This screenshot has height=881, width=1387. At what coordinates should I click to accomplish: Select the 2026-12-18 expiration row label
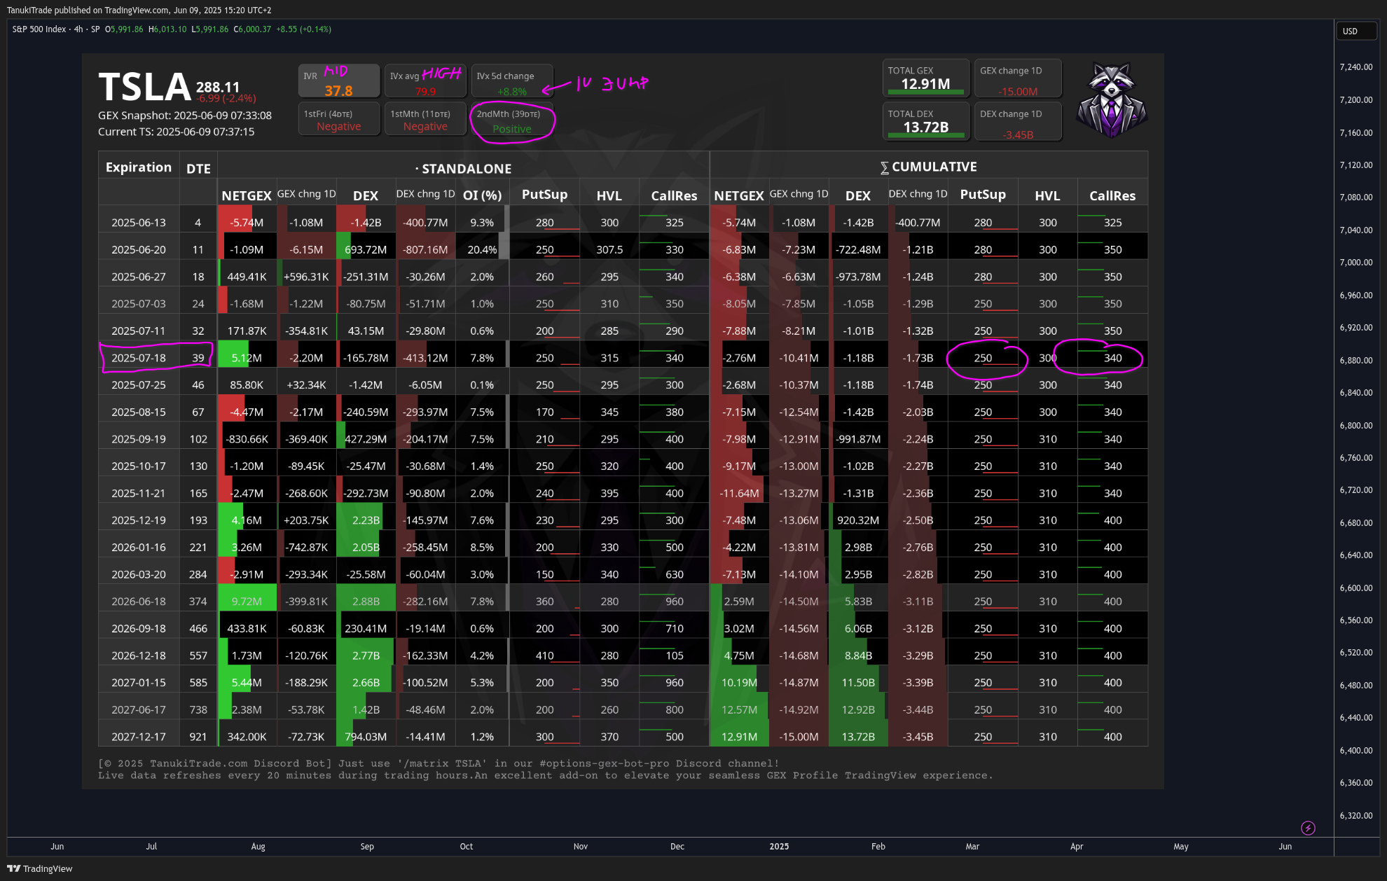pyautogui.click(x=139, y=656)
